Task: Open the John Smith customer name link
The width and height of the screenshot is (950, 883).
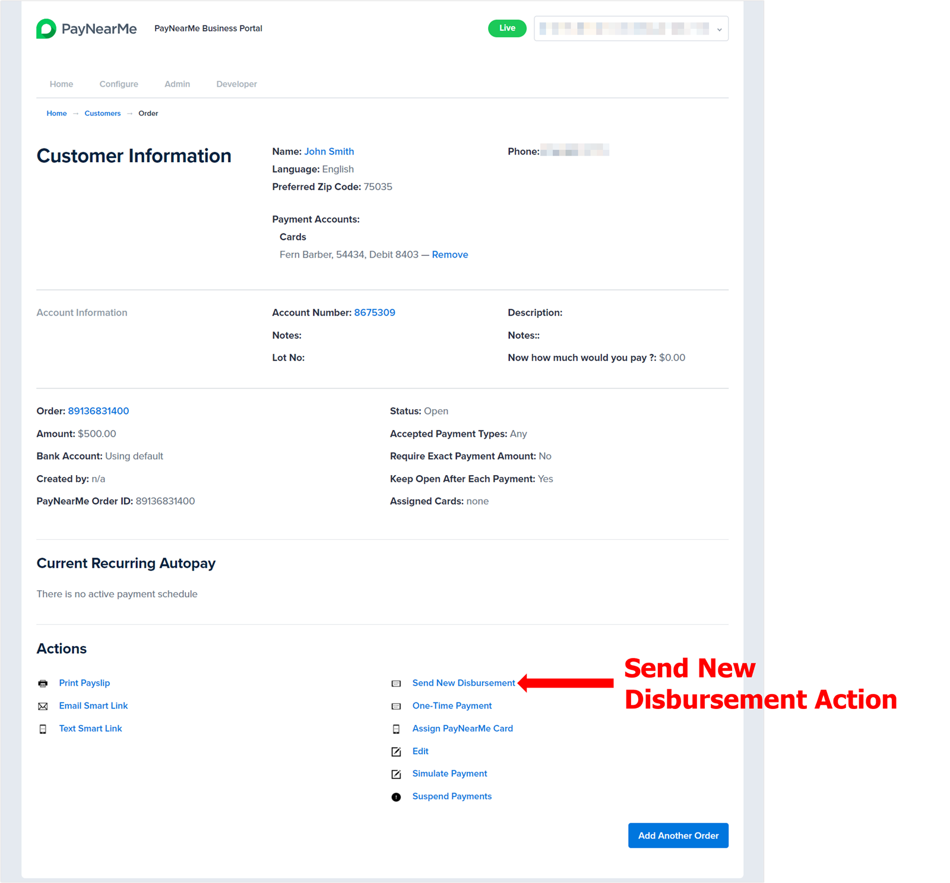Action: [329, 151]
